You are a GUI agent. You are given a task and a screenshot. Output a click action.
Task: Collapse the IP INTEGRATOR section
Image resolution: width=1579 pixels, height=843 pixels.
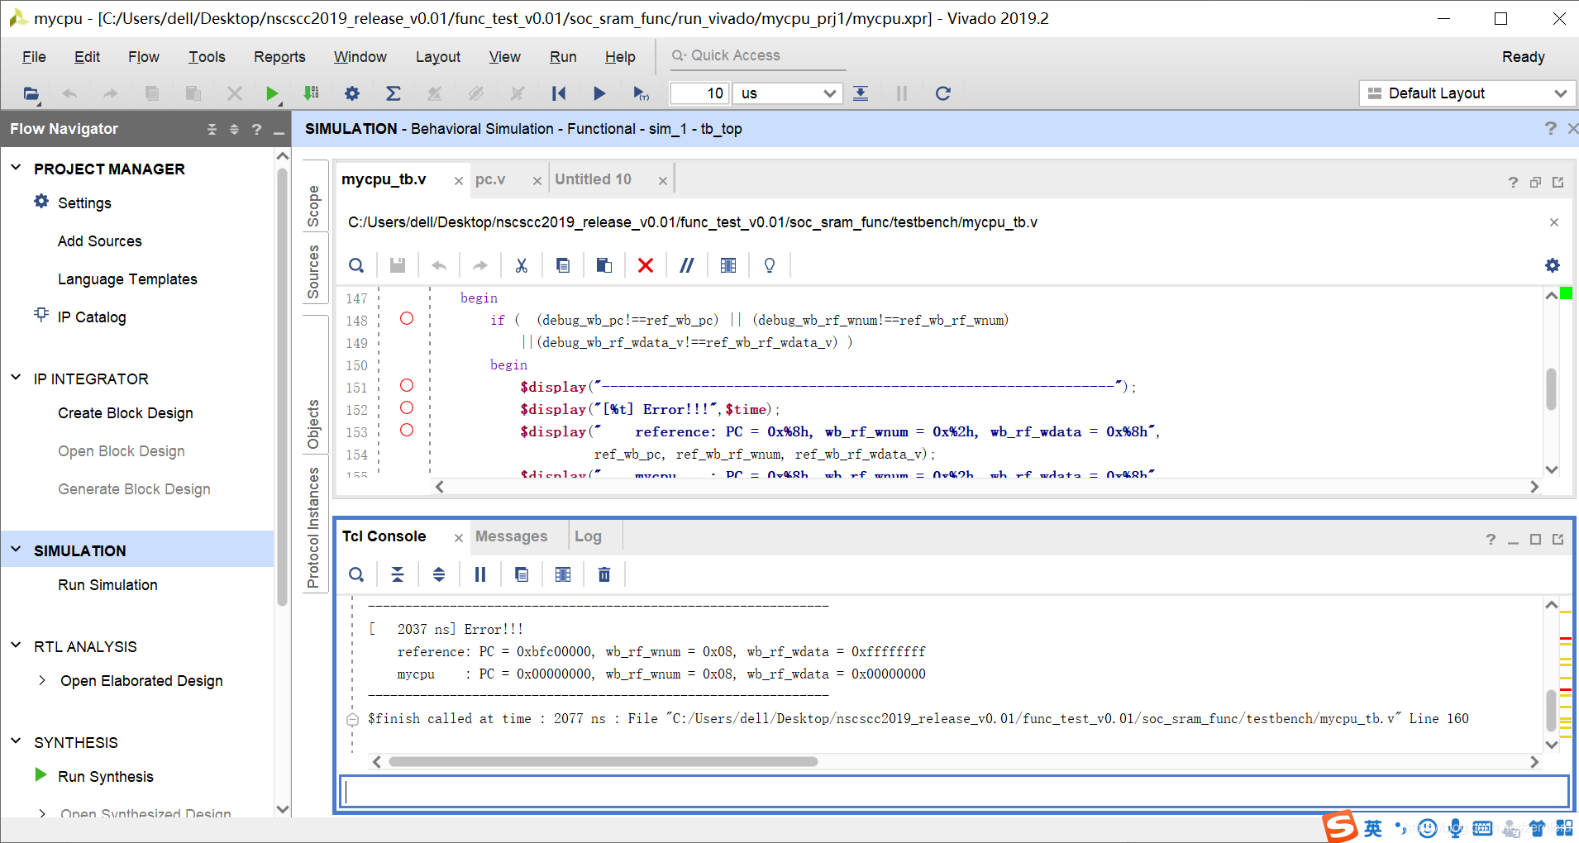tap(16, 378)
